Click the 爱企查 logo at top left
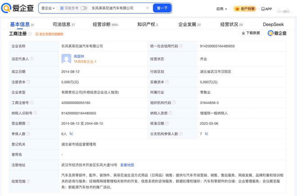 pos(18,8)
